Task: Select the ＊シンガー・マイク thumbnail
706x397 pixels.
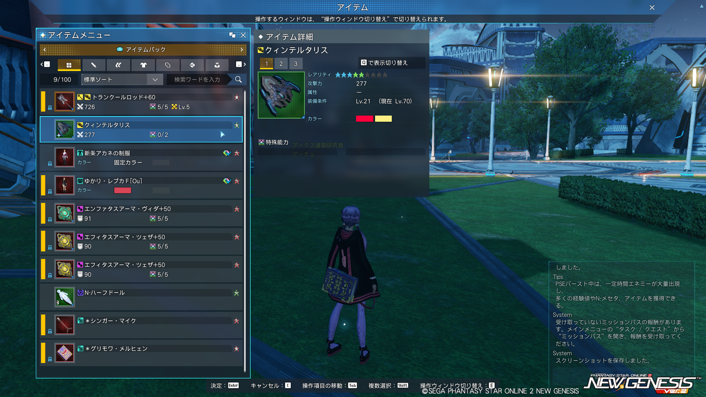Action: tap(65, 325)
